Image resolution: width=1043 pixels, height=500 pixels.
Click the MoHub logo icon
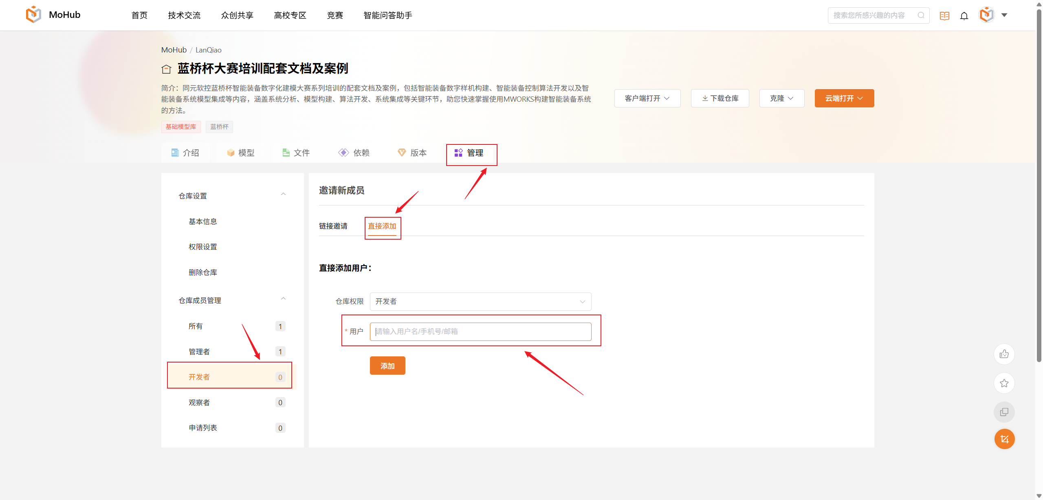coord(33,15)
